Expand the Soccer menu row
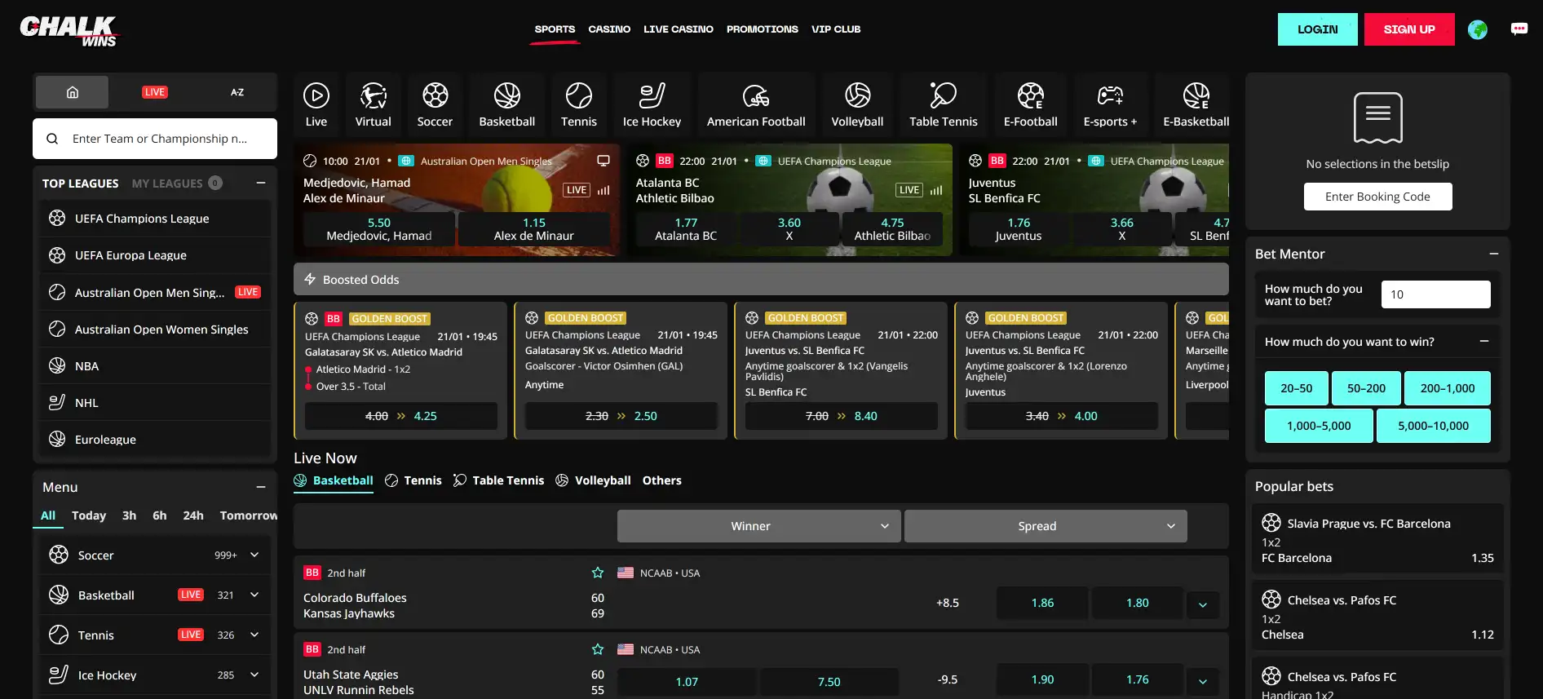Image resolution: width=1543 pixels, height=699 pixels. point(155,555)
